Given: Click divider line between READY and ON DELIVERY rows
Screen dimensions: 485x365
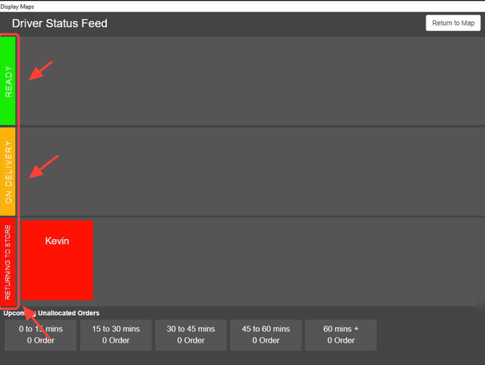Looking at the screenshot, I should pyautogui.click(x=252, y=126).
